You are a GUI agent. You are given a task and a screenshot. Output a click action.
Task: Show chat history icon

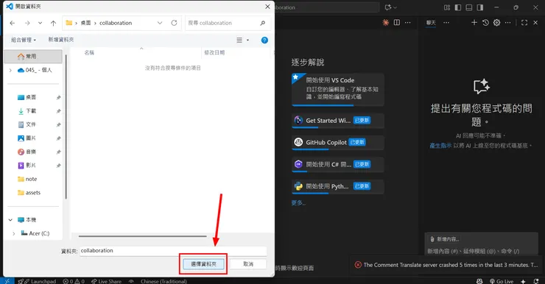tap(485, 23)
